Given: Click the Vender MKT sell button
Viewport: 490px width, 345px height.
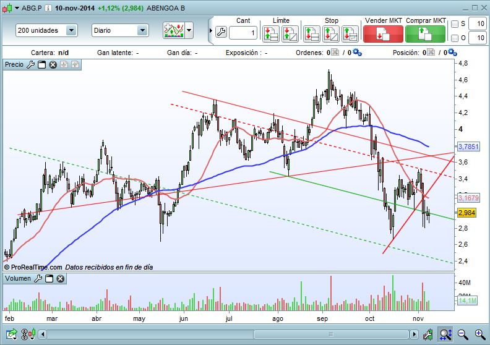Looking at the screenshot, I should [x=383, y=34].
